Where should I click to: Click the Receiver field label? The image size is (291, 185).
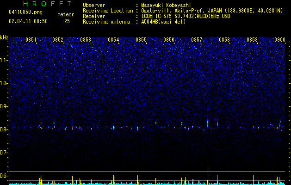pos(94,16)
